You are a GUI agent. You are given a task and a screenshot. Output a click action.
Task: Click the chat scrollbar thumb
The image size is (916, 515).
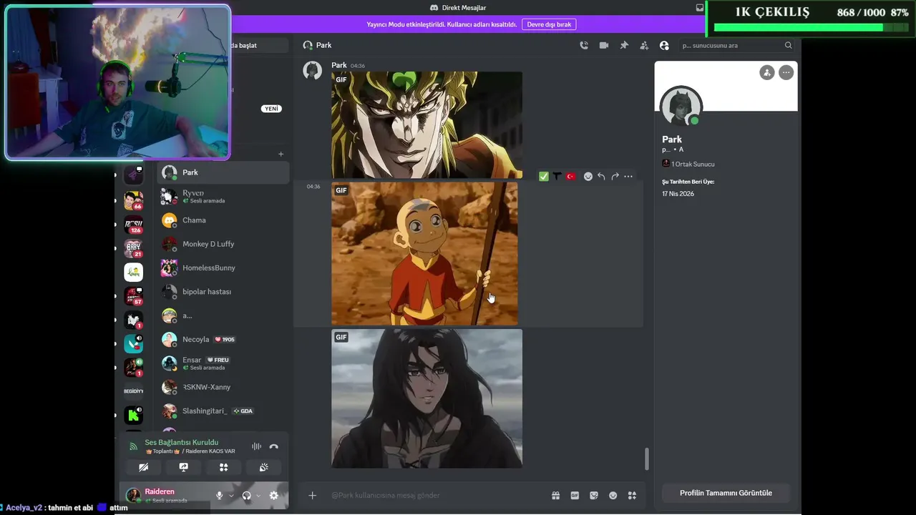(647, 459)
